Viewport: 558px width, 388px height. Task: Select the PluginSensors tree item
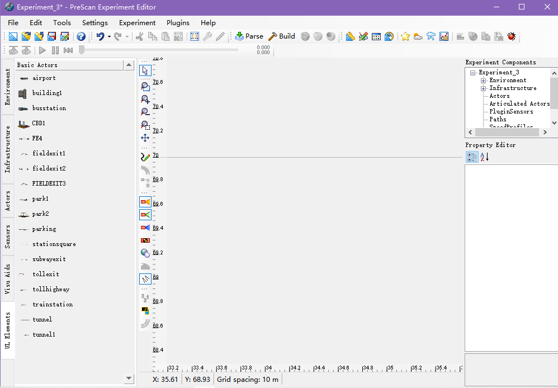point(511,111)
